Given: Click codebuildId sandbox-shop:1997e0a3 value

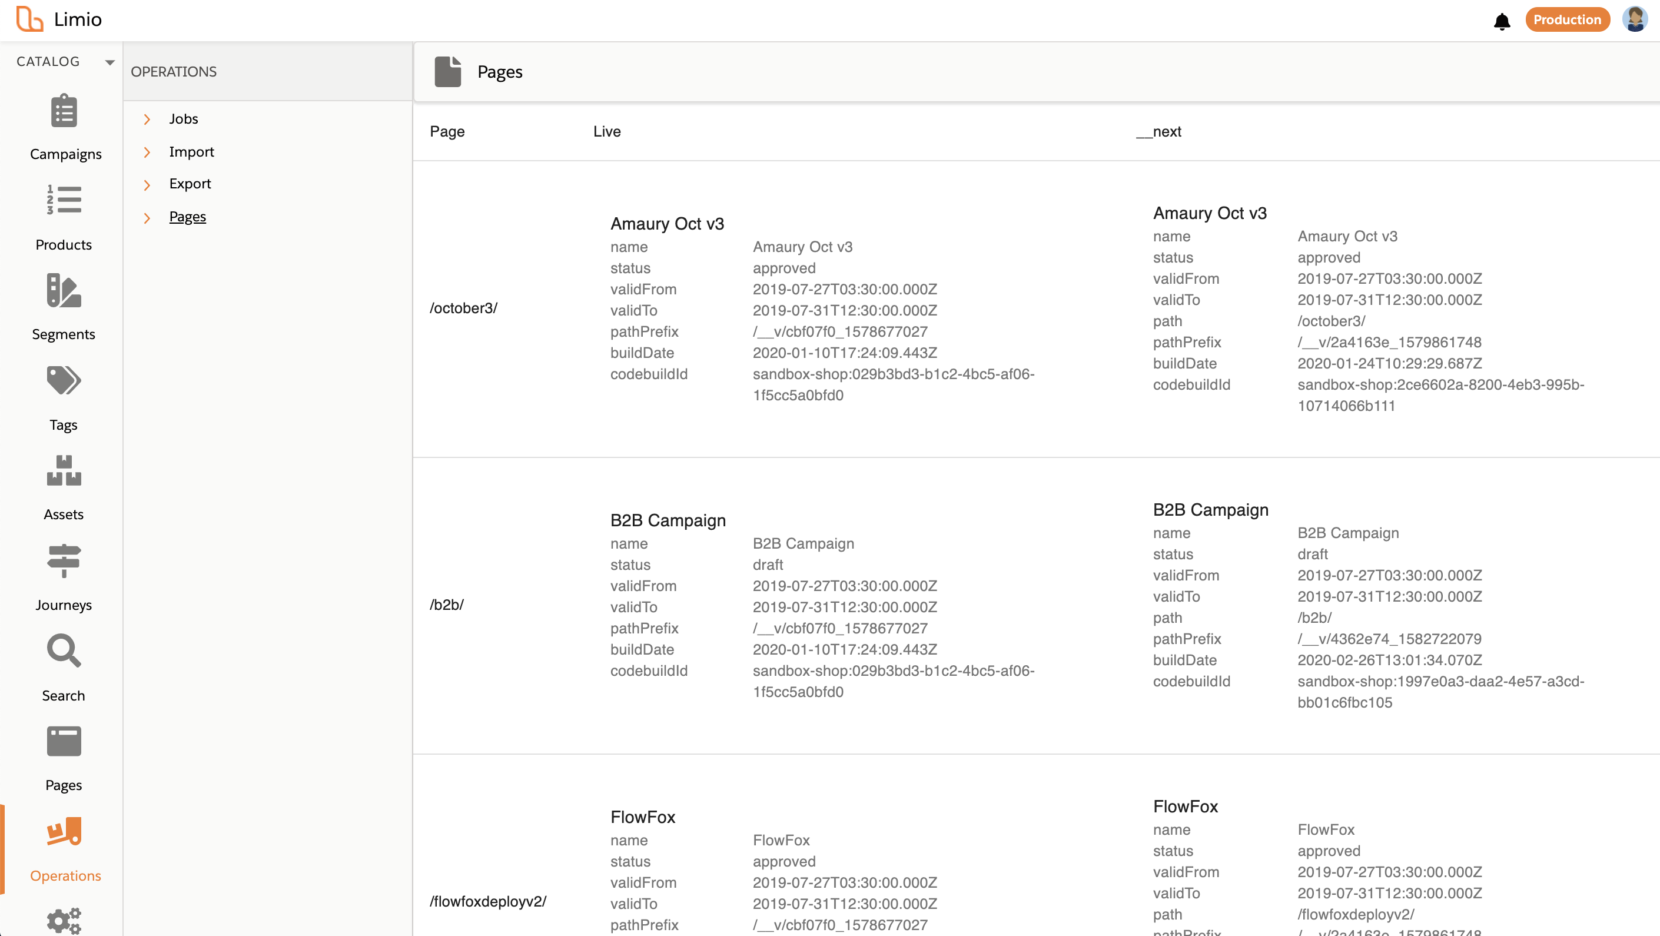Looking at the screenshot, I should (x=1440, y=692).
